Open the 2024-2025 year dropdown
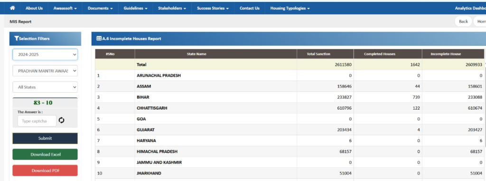Viewport: 486px width, 181px height. click(45, 54)
